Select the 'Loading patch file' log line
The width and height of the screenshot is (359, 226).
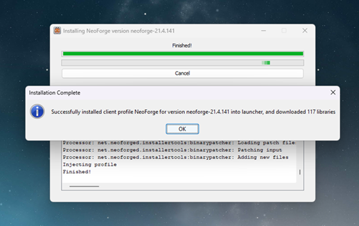tap(179, 143)
